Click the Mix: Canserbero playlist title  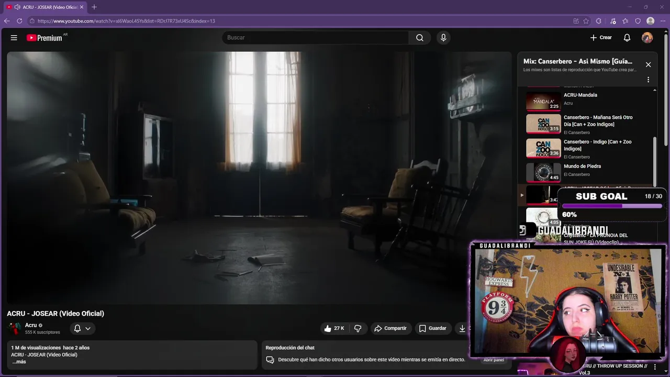(x=578, y=61)
